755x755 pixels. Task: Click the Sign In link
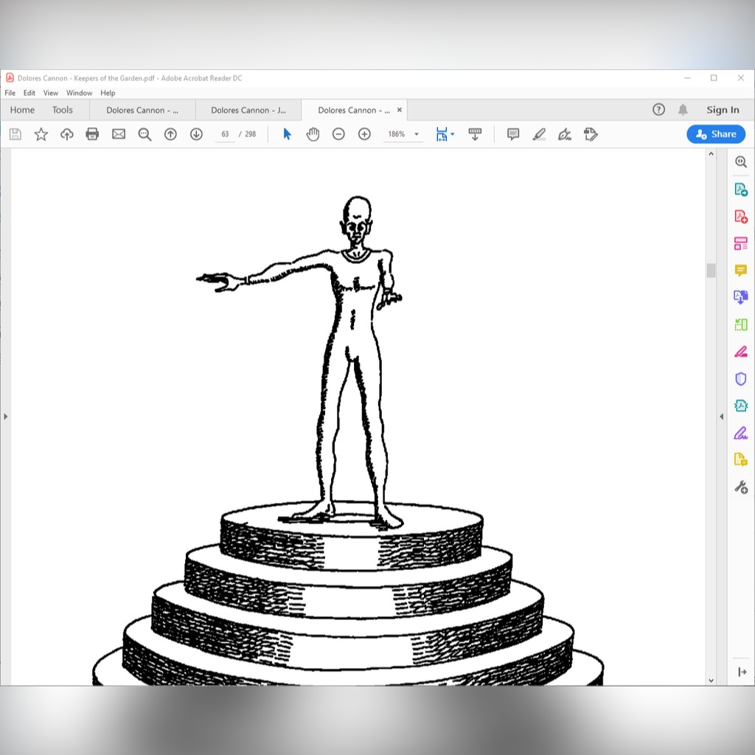pos(723,110)
